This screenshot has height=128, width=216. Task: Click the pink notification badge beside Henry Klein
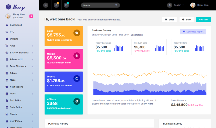pos(31,16)
